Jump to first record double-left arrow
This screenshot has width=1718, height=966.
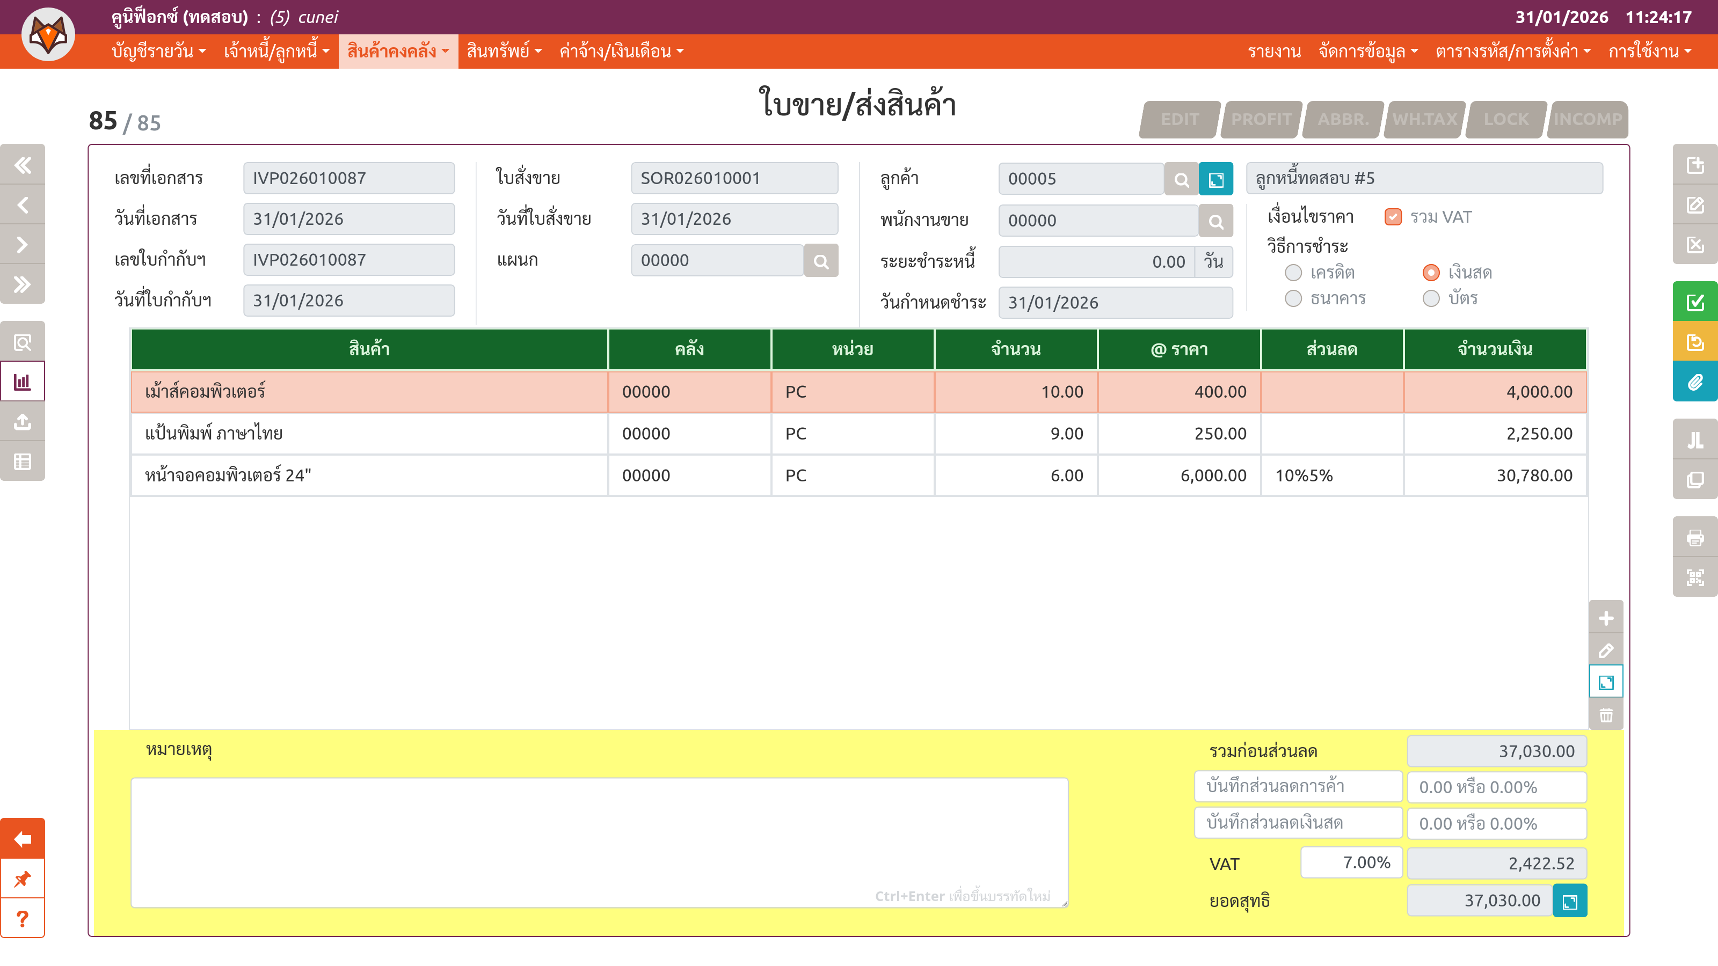[x=23, y=165]
